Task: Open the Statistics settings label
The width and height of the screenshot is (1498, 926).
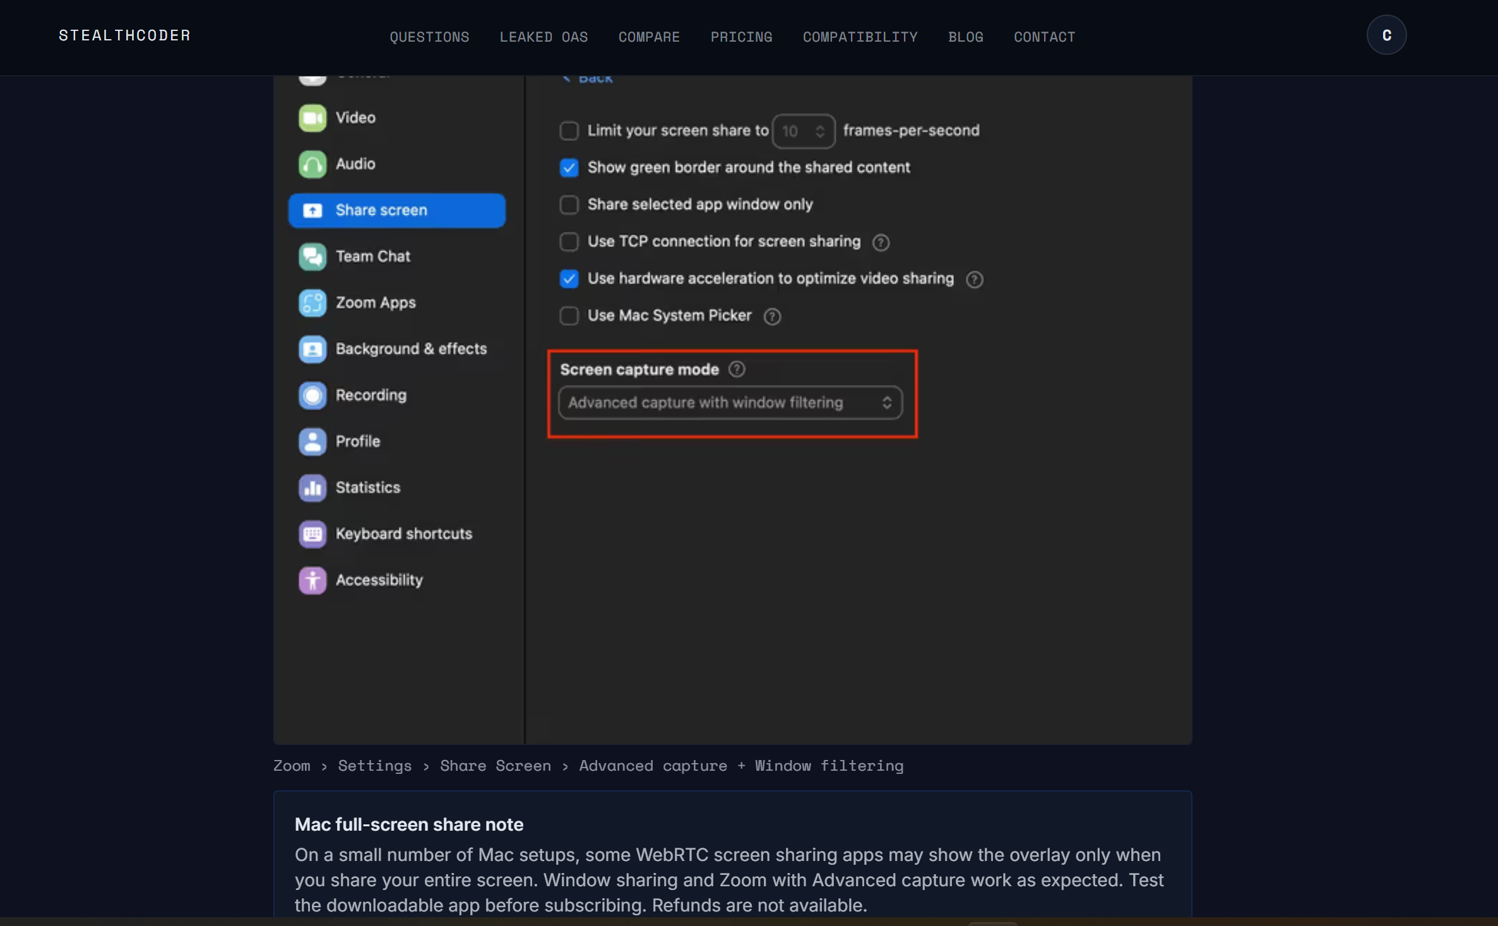Action: [x=368, y=487]
